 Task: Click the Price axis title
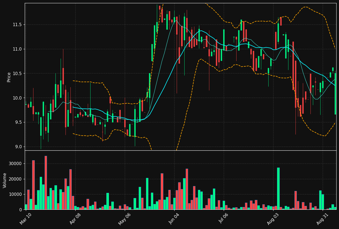(x=9, y=77)
